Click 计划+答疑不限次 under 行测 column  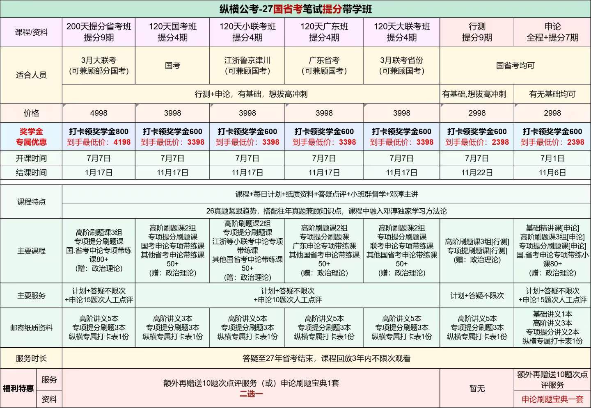(x=477, y=295)
